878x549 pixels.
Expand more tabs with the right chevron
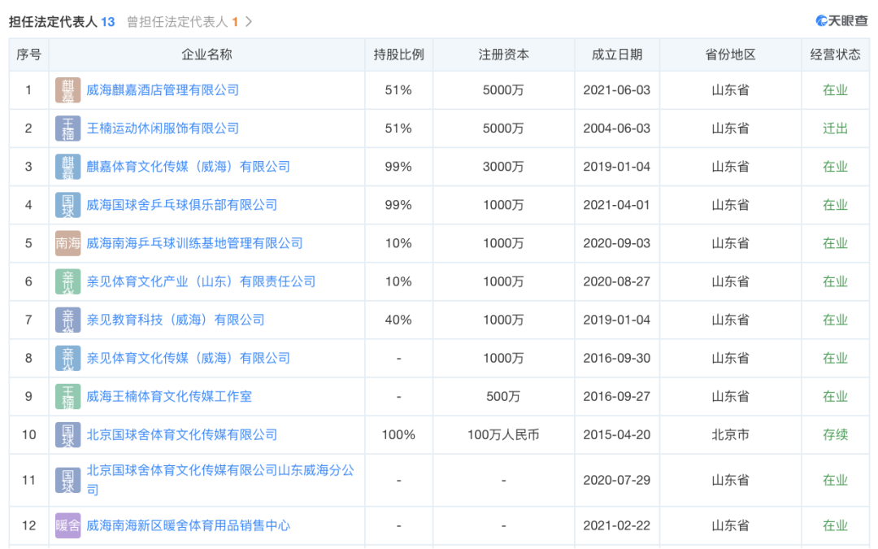click(250, 22)
